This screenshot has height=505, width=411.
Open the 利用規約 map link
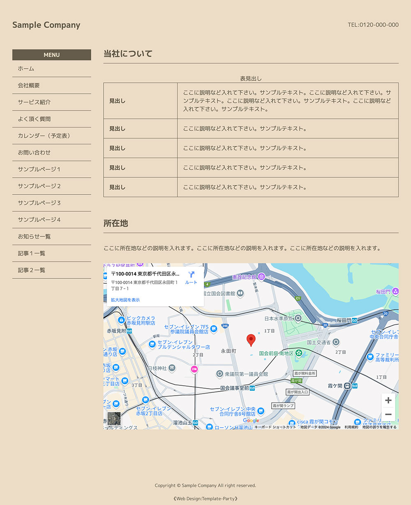pyautogui.click(x=351, y=427)
